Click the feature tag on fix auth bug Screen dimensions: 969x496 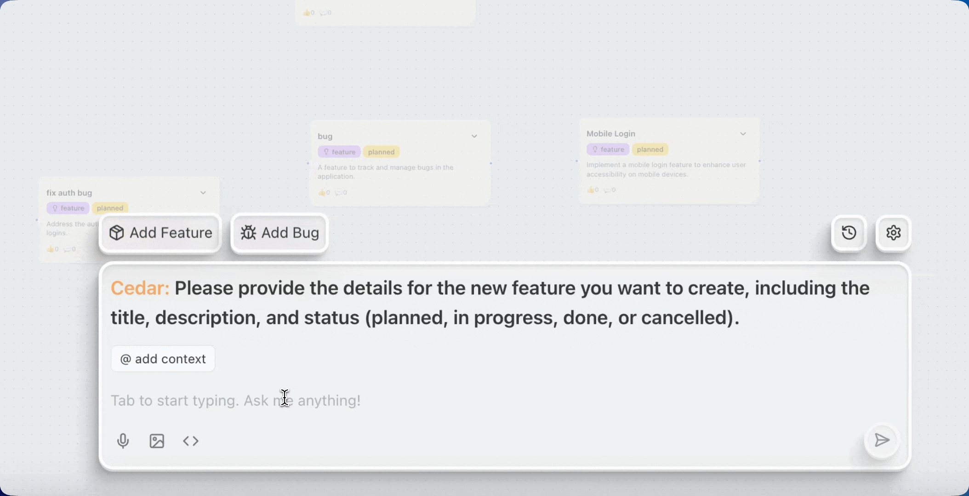click(68, 208)
